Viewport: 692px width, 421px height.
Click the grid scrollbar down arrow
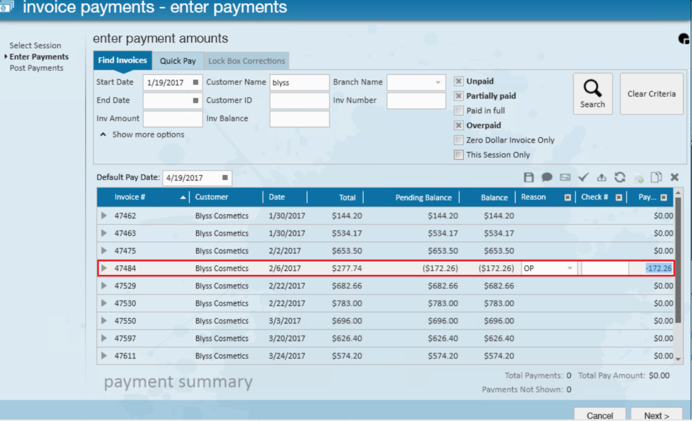point(678,359)
